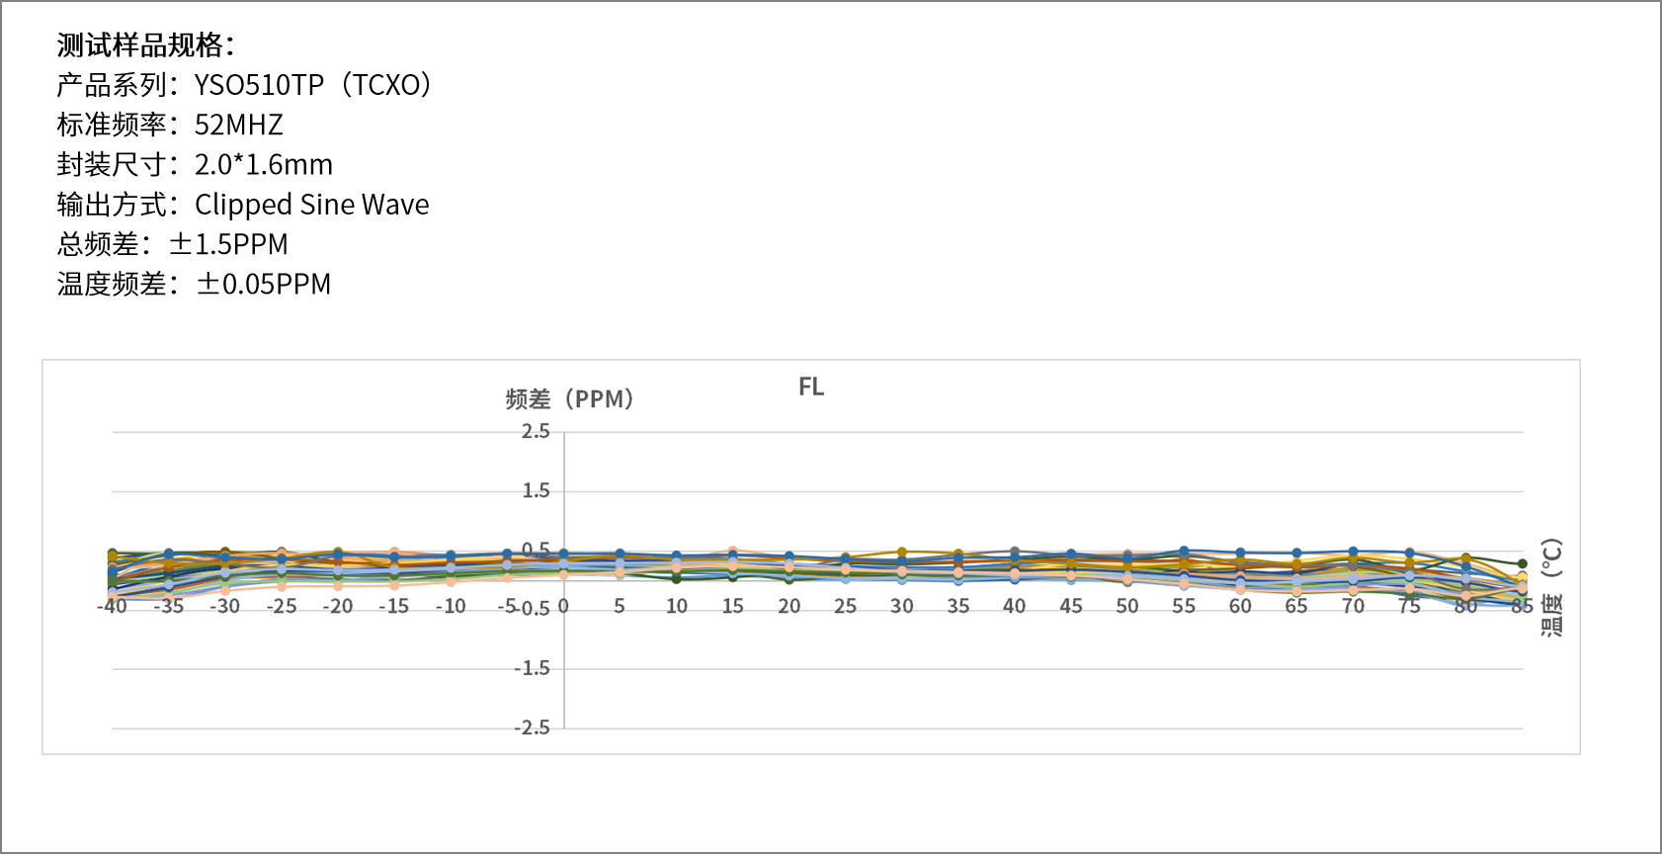The width and height of the screenshot is (1662, 854).
Task: Click the 测试样品规格 heading text
Action: [x=145, y=45]
